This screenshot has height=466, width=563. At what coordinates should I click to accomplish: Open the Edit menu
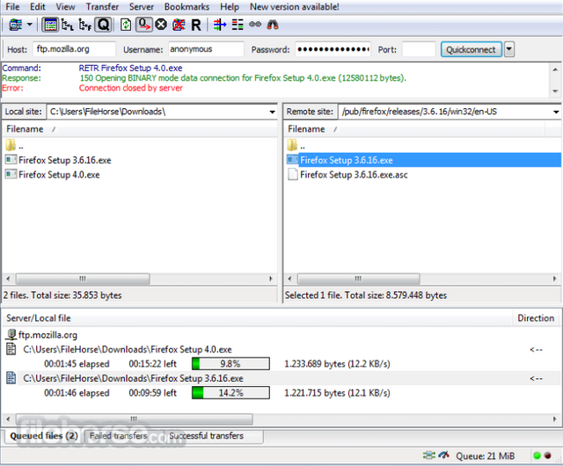37,7
